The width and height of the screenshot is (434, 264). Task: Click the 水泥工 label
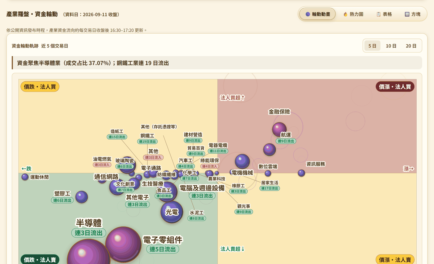[x=197, y=213]
